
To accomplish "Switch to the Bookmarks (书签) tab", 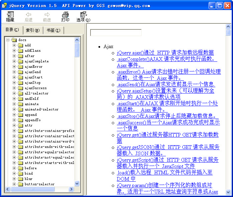I will coord(53,30).
